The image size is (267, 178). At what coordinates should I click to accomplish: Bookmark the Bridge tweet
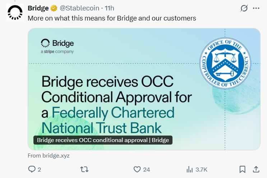(x=243, y=169)
